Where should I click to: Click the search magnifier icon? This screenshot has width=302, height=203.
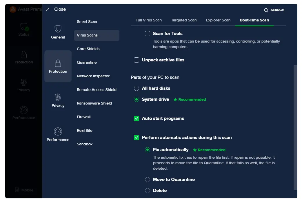pyautogui.click(x=266, y=10)
